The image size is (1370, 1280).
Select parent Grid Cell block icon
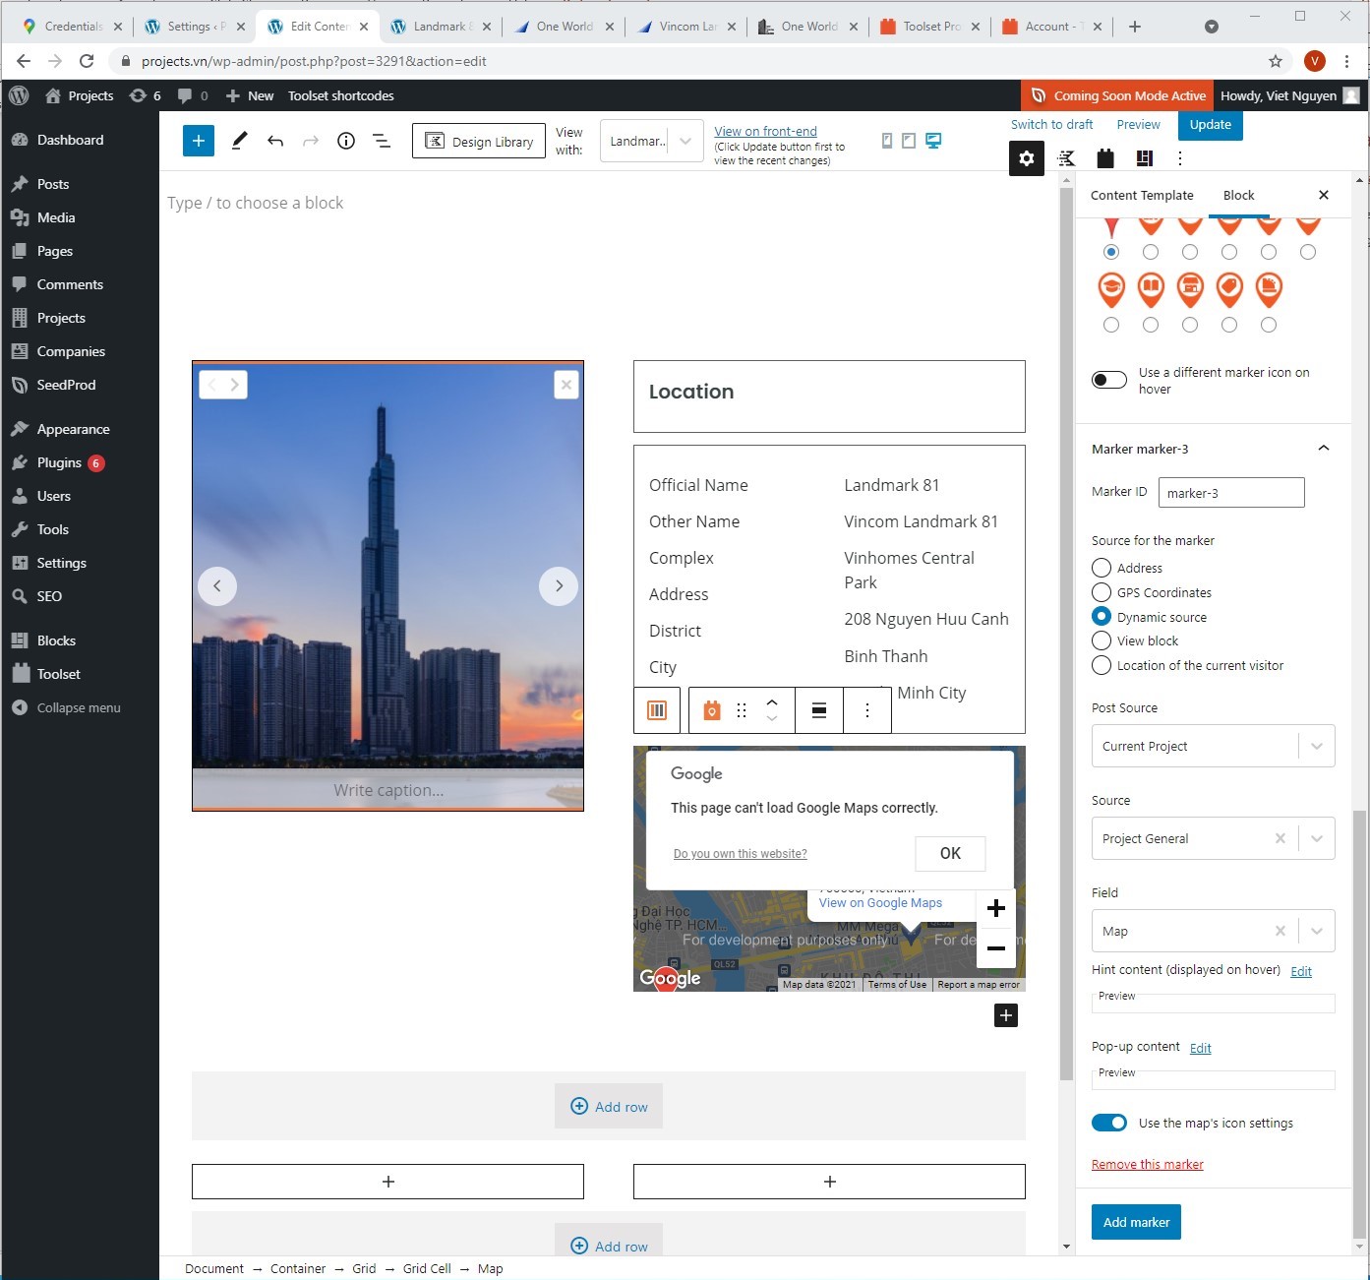point(657,710)
